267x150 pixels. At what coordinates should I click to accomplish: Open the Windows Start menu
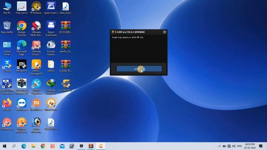(x=5, y=146)
